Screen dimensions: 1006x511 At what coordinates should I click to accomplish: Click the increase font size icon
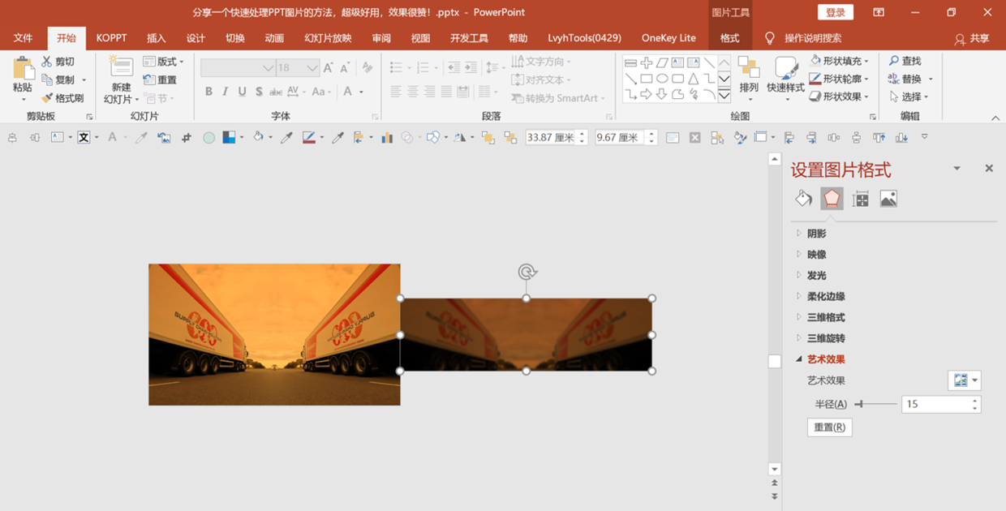[329, 68]
